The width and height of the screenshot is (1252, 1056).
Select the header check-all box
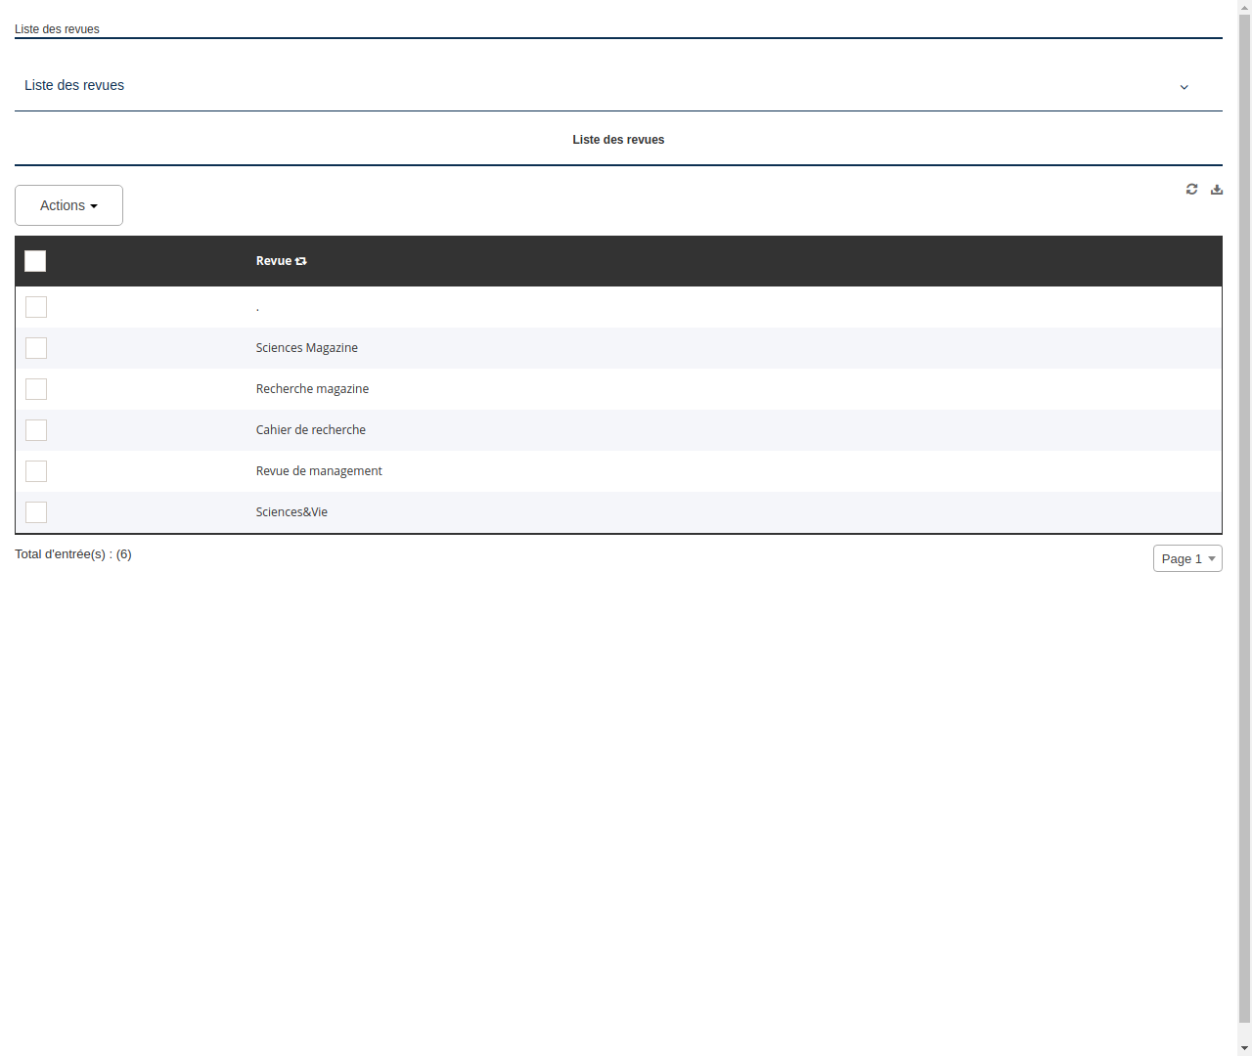(x=35, y=261)
